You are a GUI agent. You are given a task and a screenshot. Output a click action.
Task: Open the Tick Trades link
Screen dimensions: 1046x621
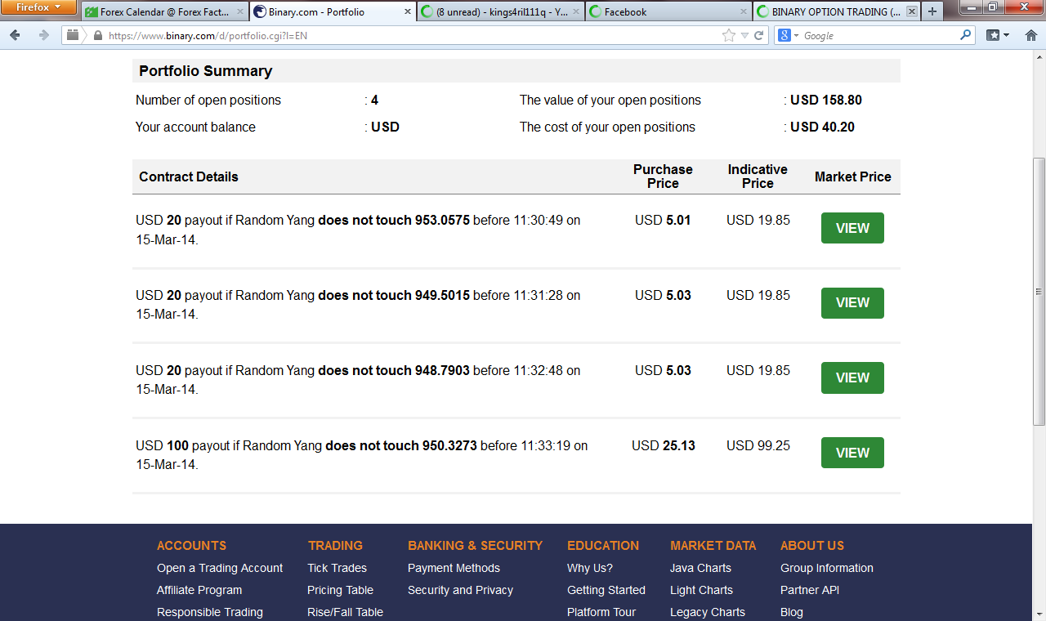pos(337,568)
